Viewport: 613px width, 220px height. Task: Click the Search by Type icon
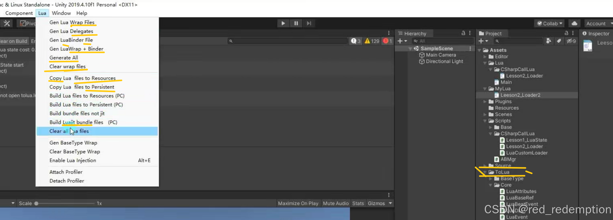click(549, 41)
